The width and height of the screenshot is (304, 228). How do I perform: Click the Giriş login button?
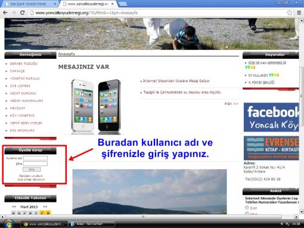pyautogui.click(x=32, y=170)
